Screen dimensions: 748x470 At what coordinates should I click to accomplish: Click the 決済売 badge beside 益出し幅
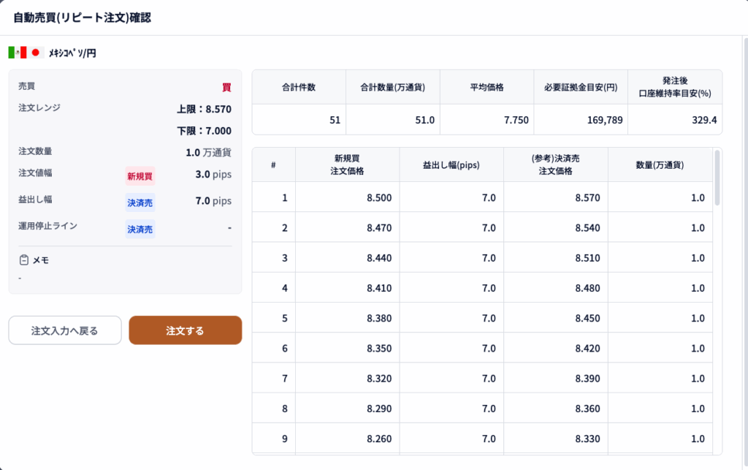point(140,202)
